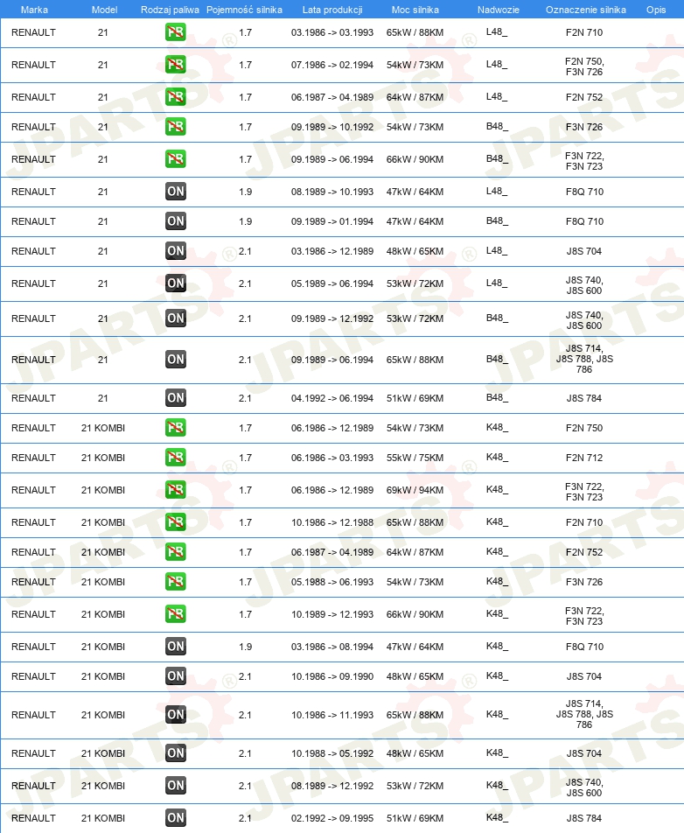
Task: Click date range 09.1989 -> 01.1994
Action: [x=332, y=221]
